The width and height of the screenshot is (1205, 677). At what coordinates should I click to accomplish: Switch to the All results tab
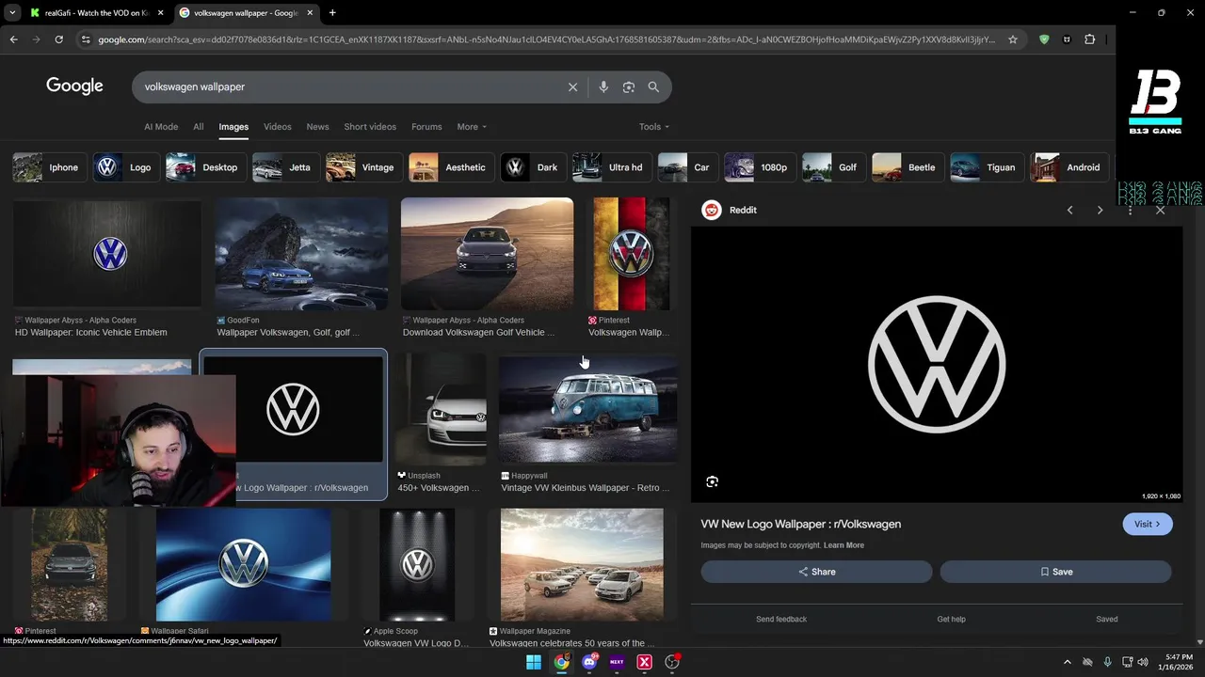click(x=199, y=127)
